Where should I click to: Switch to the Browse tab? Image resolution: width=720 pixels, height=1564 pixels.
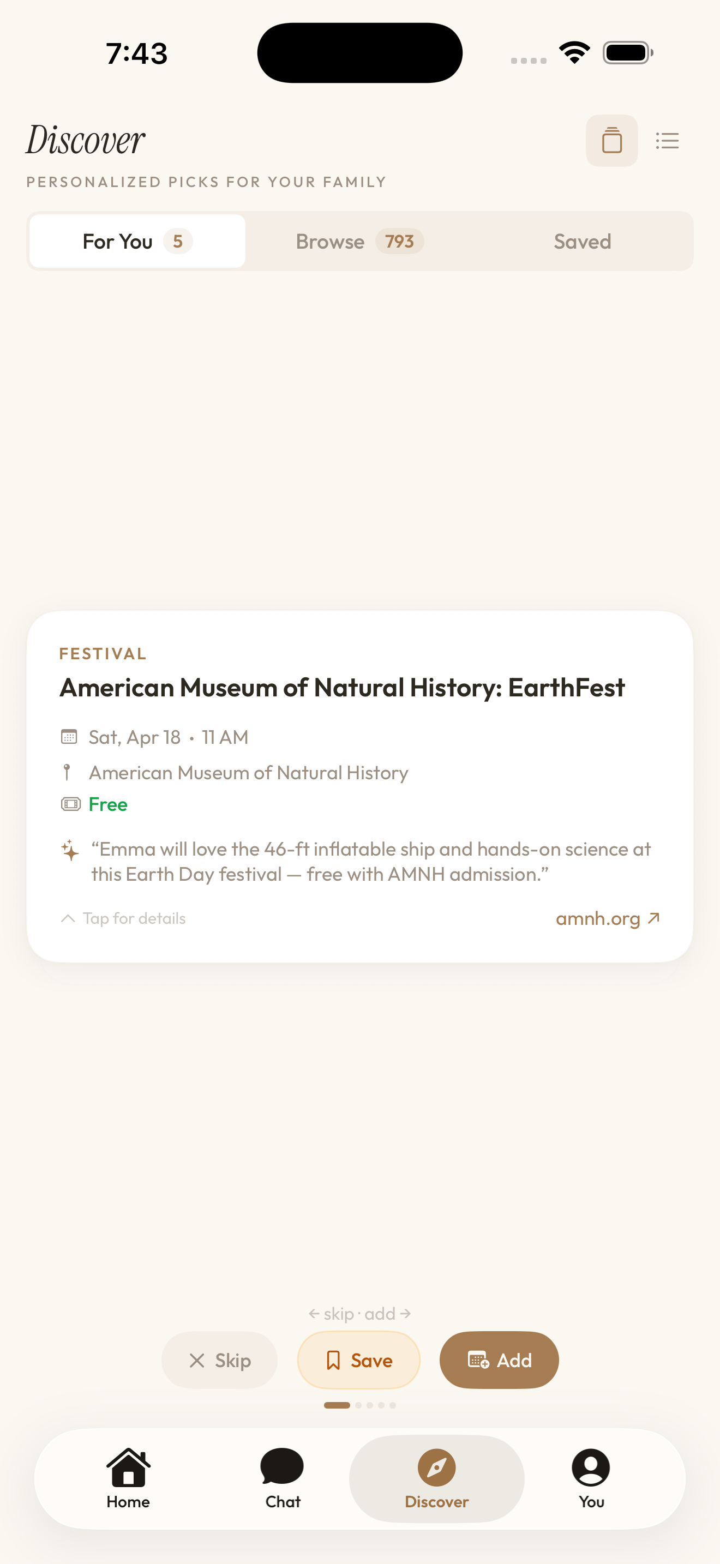pos(359,241)
